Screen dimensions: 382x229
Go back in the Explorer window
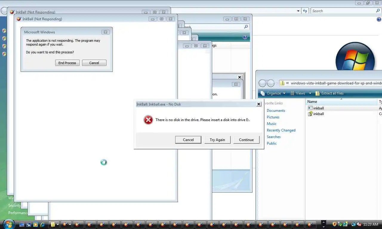click(x=262, y=83)
